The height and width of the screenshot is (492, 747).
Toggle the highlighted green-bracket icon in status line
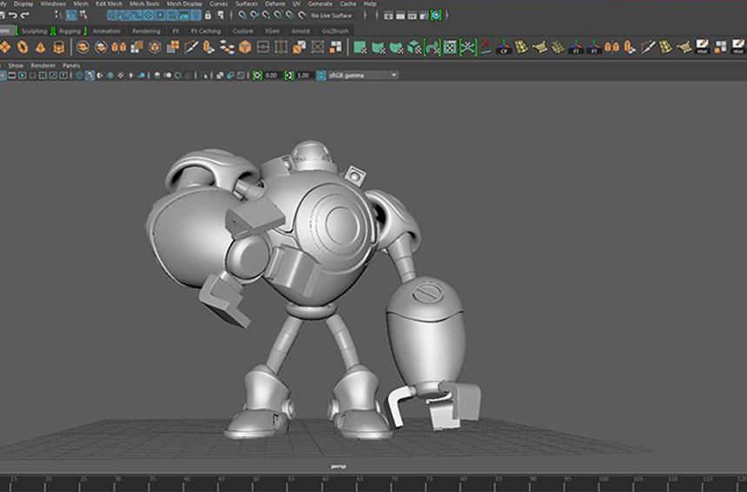[x=436, y=16]
